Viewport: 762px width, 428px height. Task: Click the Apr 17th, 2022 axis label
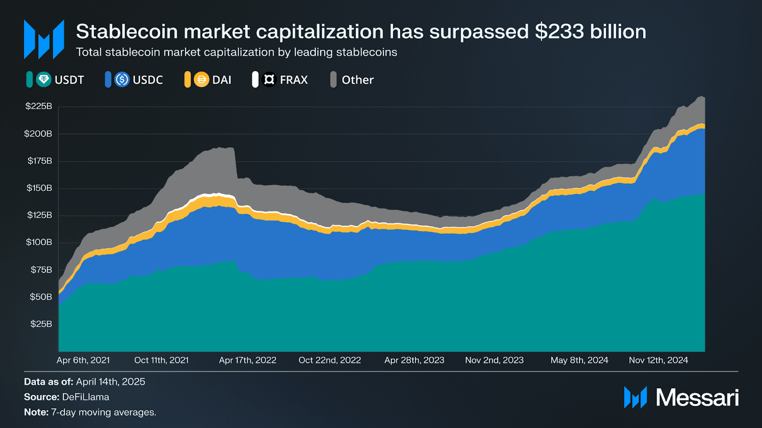pyautogui.click(x=248, y=360)
